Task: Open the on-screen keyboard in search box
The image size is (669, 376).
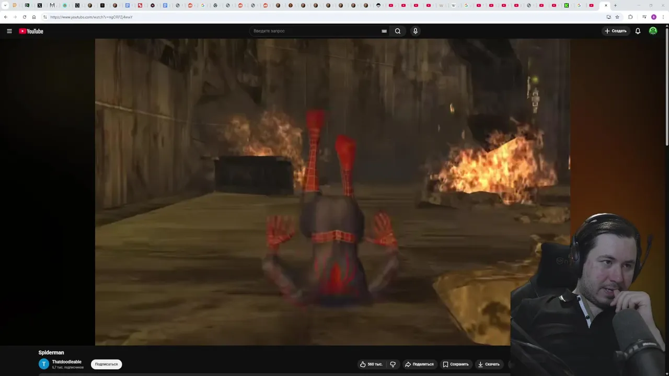Action: pos(384,31)
